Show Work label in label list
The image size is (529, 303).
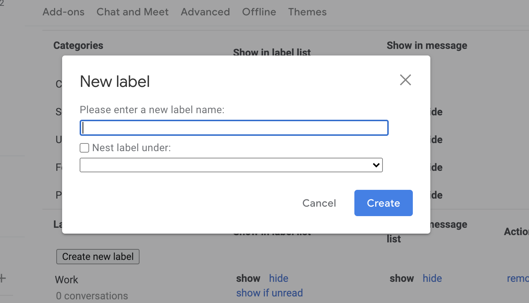[x=248, y=278]
